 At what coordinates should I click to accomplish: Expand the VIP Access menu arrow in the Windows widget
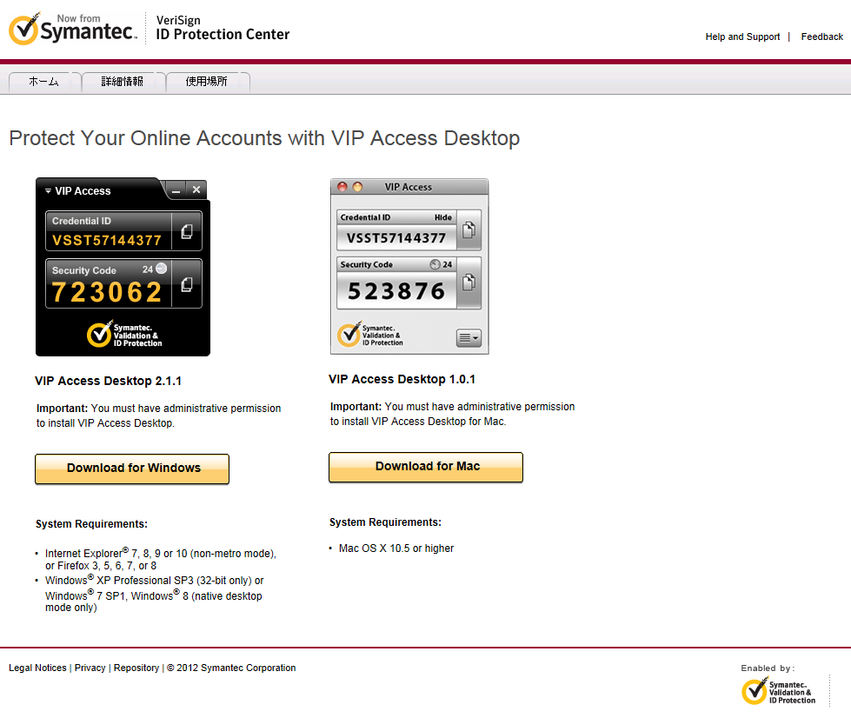49,191
